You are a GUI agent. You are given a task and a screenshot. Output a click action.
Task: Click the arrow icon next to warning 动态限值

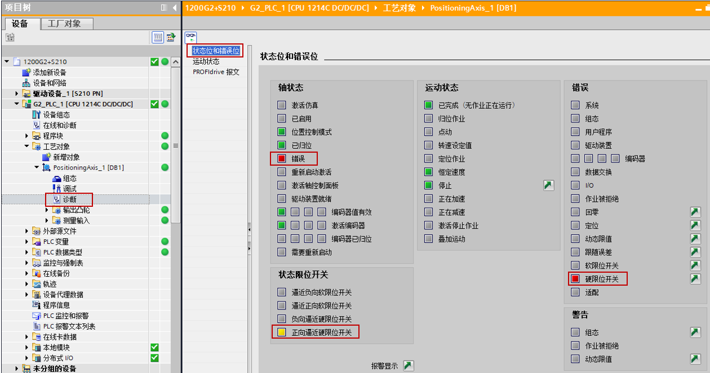[695, 359]
